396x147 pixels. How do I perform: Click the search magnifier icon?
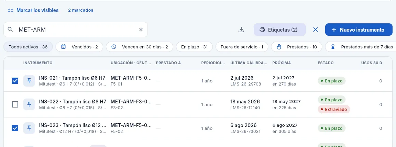tap(10, 30)
